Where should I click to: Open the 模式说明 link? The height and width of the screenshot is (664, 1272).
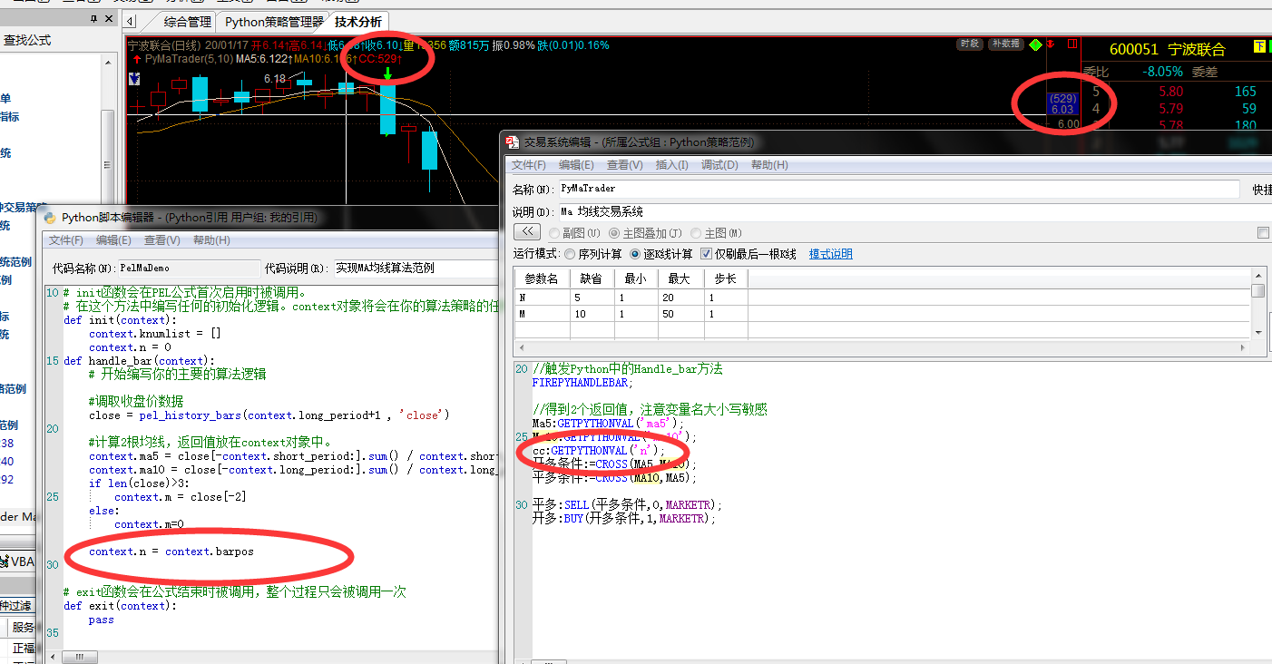coord(831,254)
